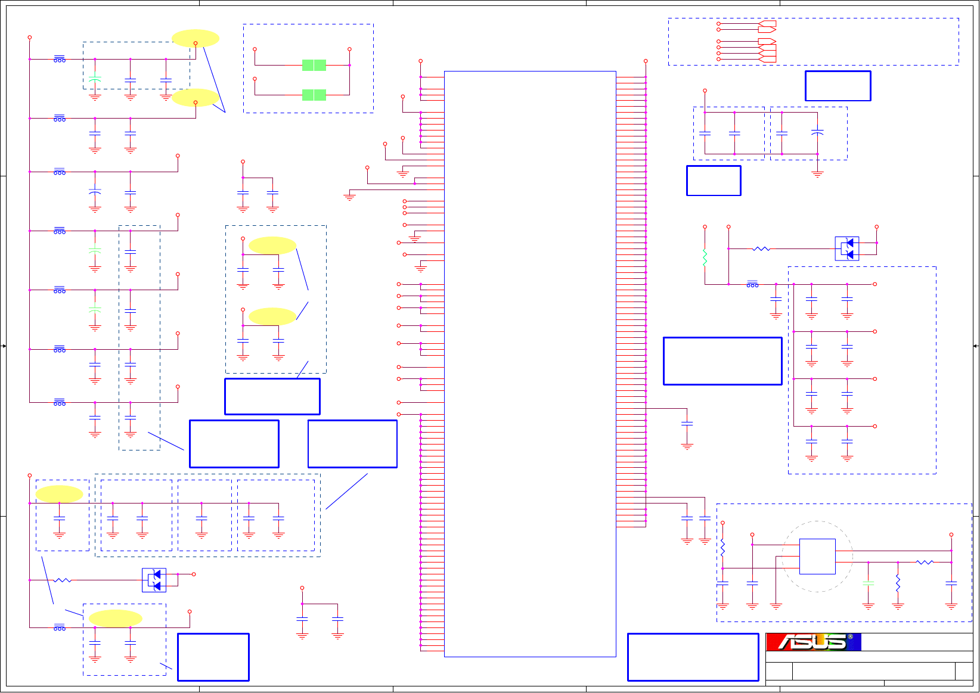Select the green capacitor beside the circled IC
The height and width of the screenshot is (693, 980).
[x=869, y=582]
